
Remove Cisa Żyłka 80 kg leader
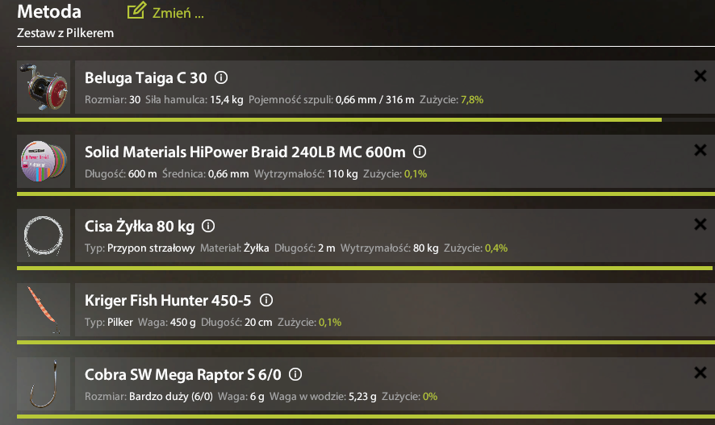tap(700, 224)
